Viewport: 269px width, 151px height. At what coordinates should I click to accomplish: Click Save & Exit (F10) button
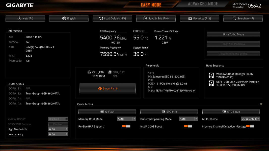[156, 18]
